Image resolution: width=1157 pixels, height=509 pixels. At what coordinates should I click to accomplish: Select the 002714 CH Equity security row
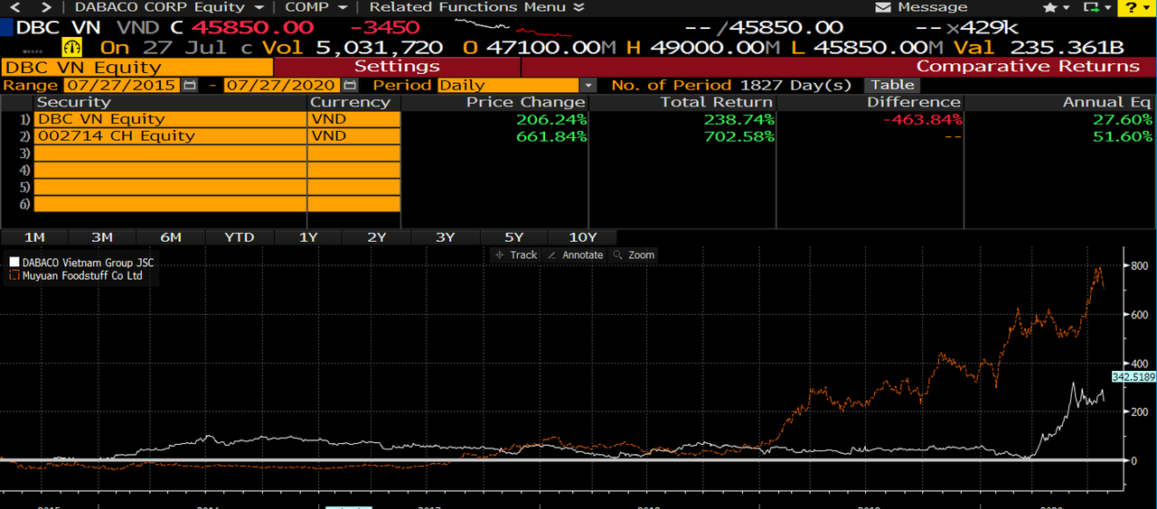point(170,136)
